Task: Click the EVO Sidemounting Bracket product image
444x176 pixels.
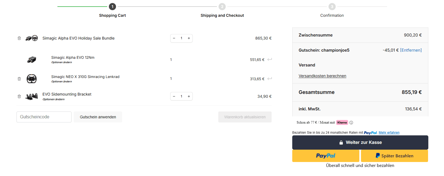Action: (x=32, y=96)
